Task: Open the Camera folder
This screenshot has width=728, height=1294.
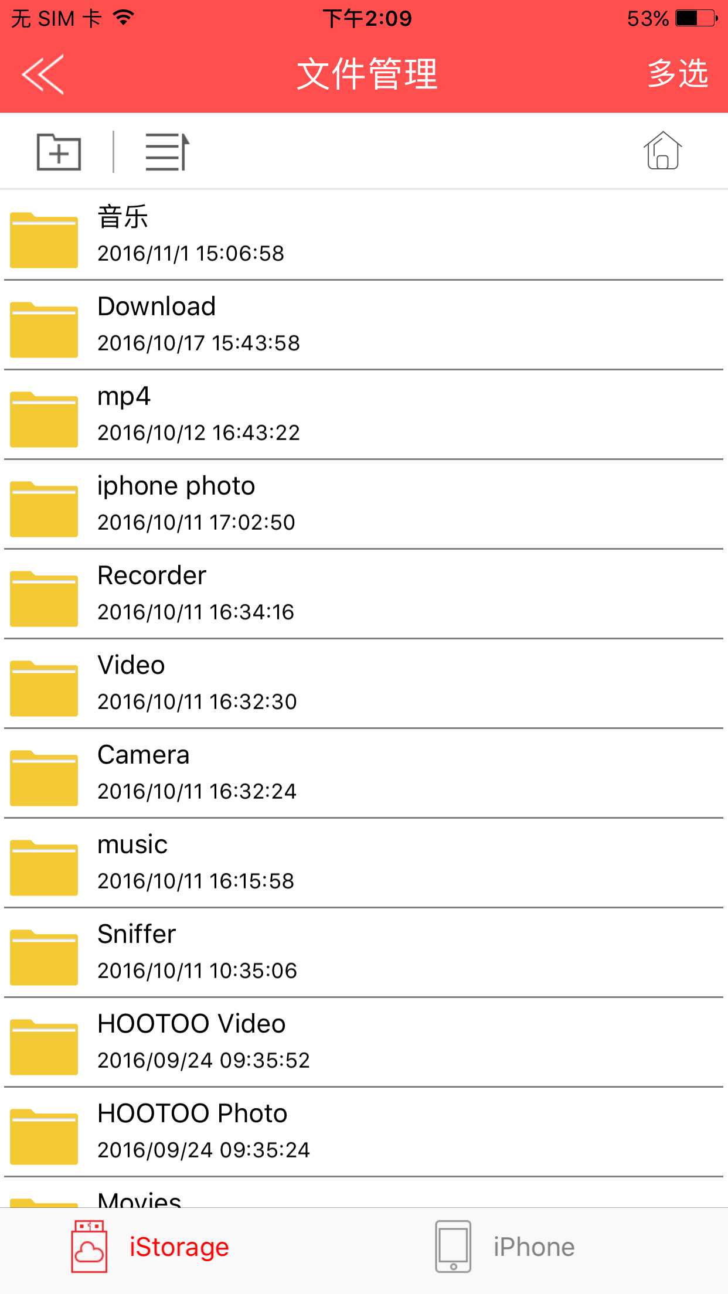Action: point(364,773)
